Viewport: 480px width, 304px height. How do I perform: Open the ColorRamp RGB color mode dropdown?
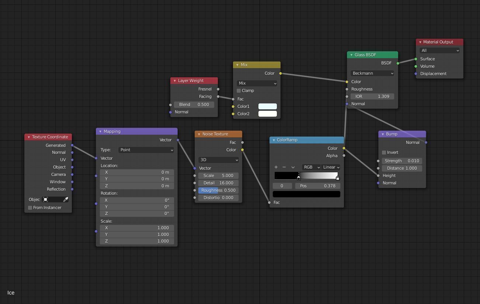tap(312, 167)
